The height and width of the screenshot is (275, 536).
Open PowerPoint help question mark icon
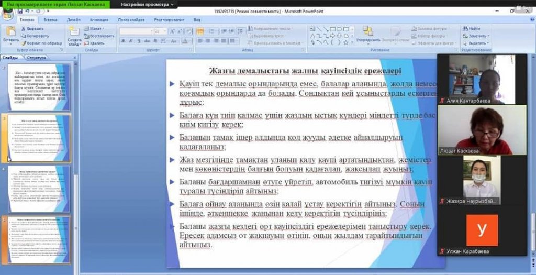tap(532, 20)
